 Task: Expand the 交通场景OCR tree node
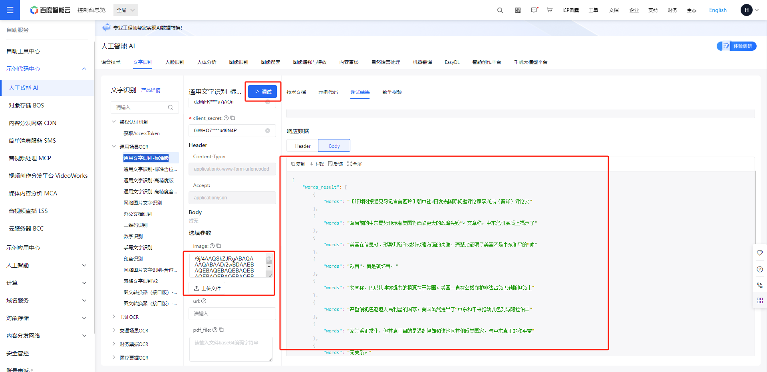click(x=114, y=330)
